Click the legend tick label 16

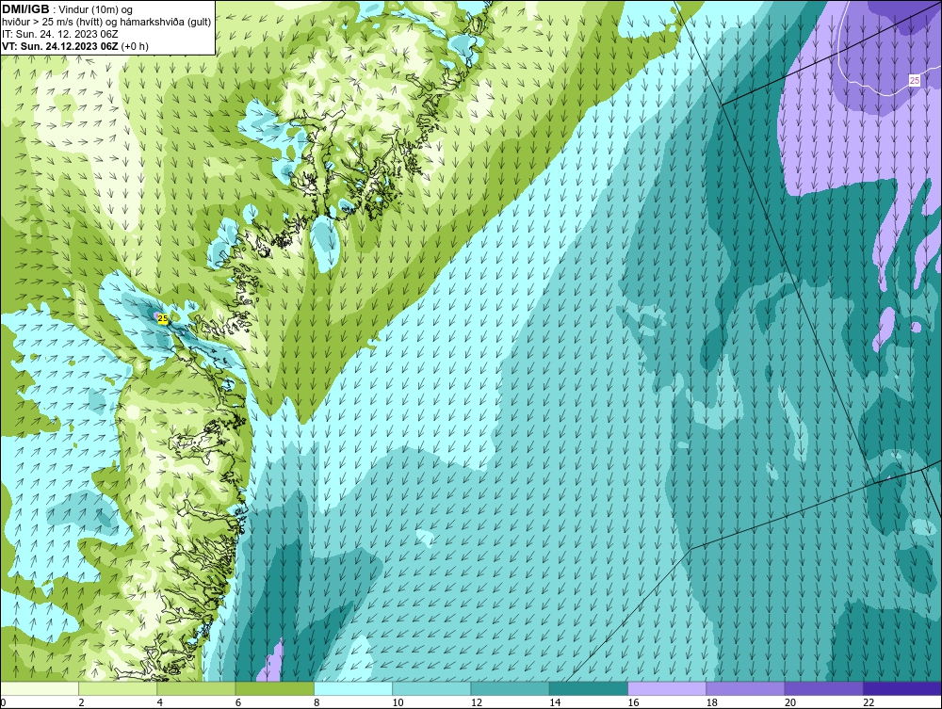click(x=633, y=703)
